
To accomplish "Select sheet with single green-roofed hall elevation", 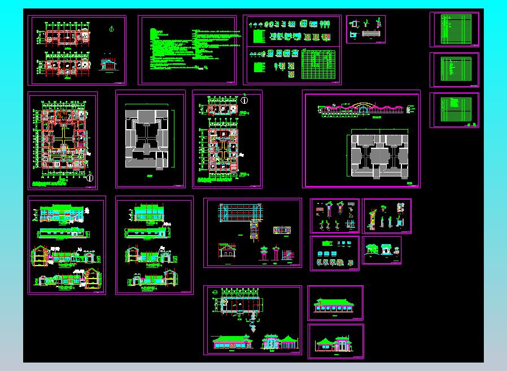I will click(x=335, y=303).
